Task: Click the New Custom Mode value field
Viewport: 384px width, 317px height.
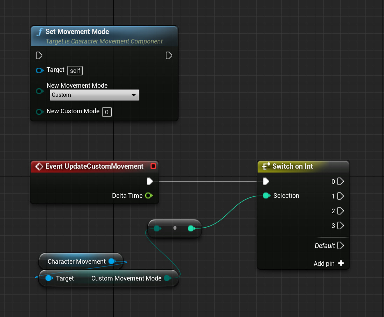Action: [x=107, y=112]
